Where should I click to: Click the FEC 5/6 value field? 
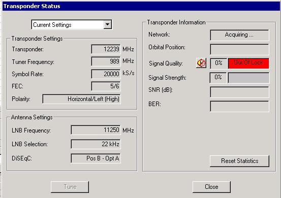pos(106,86)
